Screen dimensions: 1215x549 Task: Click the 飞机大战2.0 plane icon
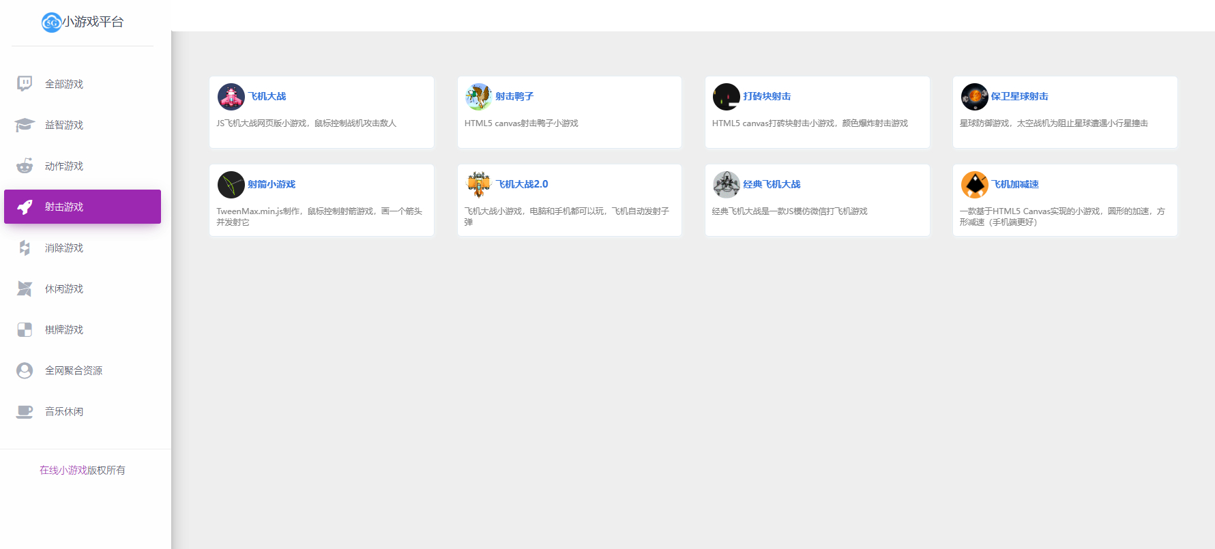click(479, 185)
